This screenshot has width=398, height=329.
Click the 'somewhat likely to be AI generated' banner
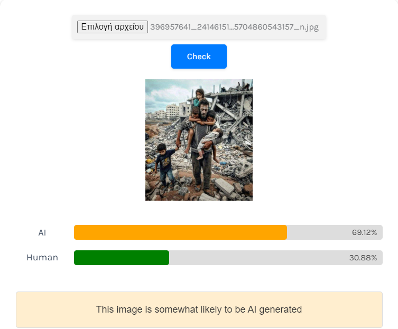point(199,309)
